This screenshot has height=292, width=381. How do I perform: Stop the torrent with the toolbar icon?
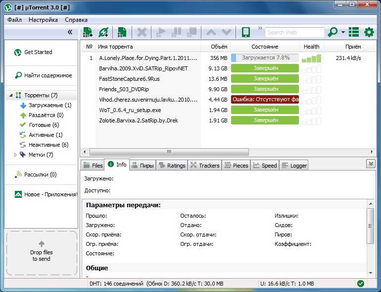click(191, 32)
